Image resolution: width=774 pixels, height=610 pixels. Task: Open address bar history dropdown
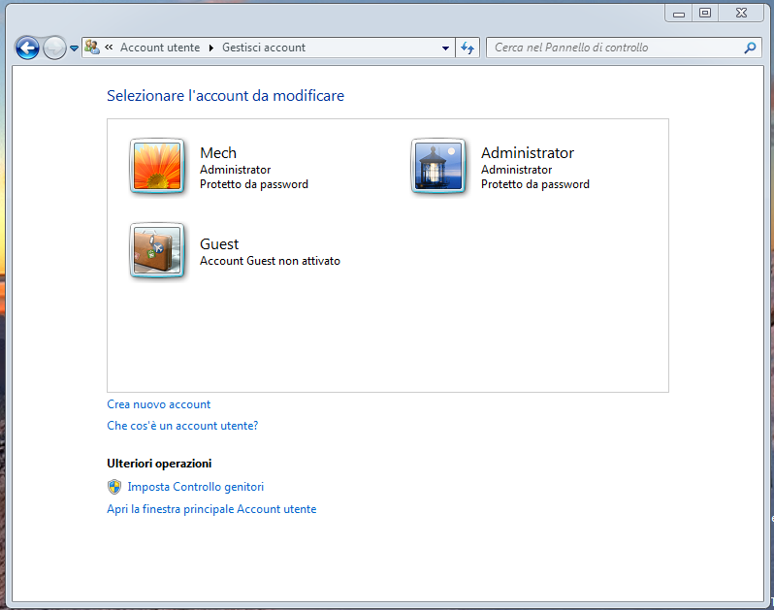(x=445, y=48)
